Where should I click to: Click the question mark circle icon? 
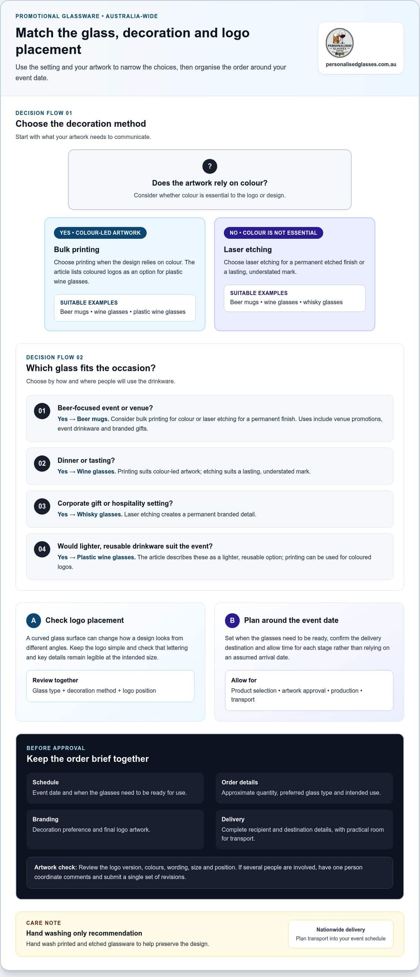coord(209,166)
